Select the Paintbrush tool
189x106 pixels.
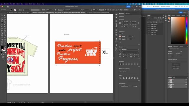point(5,24)
